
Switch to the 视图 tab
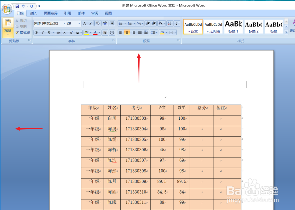pyautogui.click(x=108, y=13)
